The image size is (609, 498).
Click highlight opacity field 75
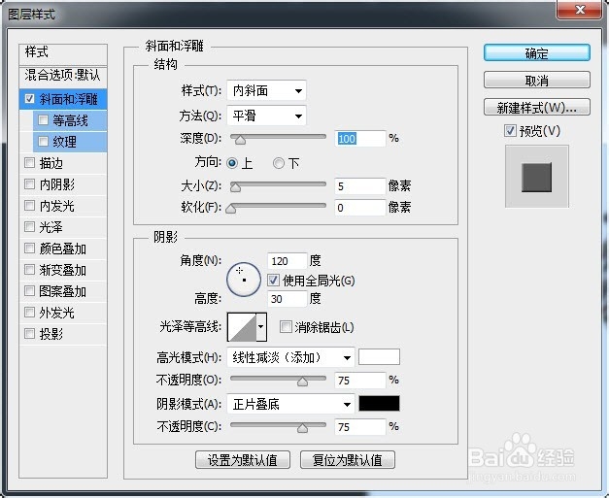pos(360,380)
